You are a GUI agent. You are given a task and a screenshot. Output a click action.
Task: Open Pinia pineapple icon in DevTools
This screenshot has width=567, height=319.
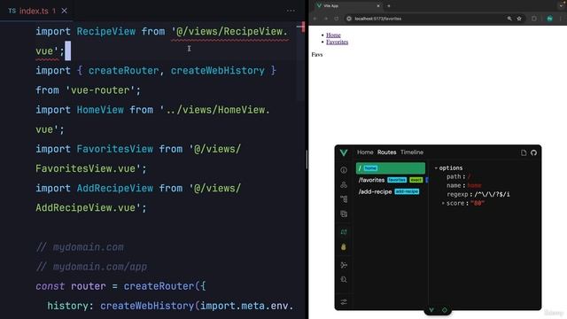tap(344, 247)
